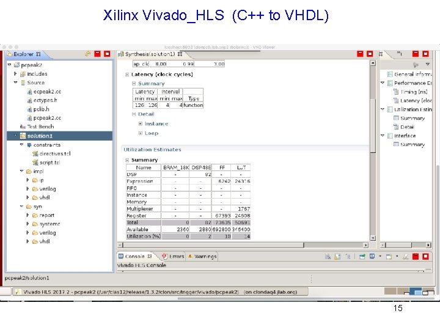Click the verilog folder icon under syn
The width and height of the screenshot is (440, 330).
pos(35,233)
